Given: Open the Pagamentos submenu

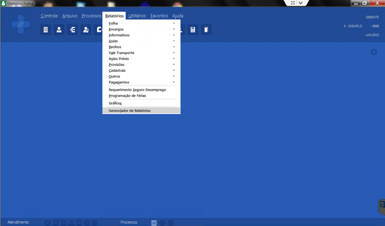Looking at the screenshot, I should pyautogui.click(x=141, y=82).
